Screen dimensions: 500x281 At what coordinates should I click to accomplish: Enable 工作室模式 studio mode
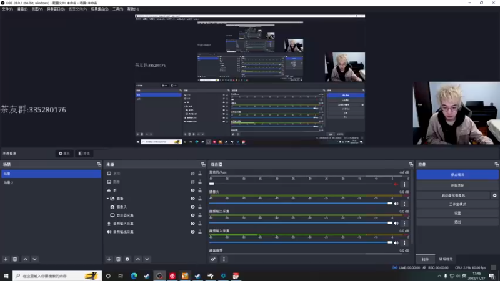(457, 204)
